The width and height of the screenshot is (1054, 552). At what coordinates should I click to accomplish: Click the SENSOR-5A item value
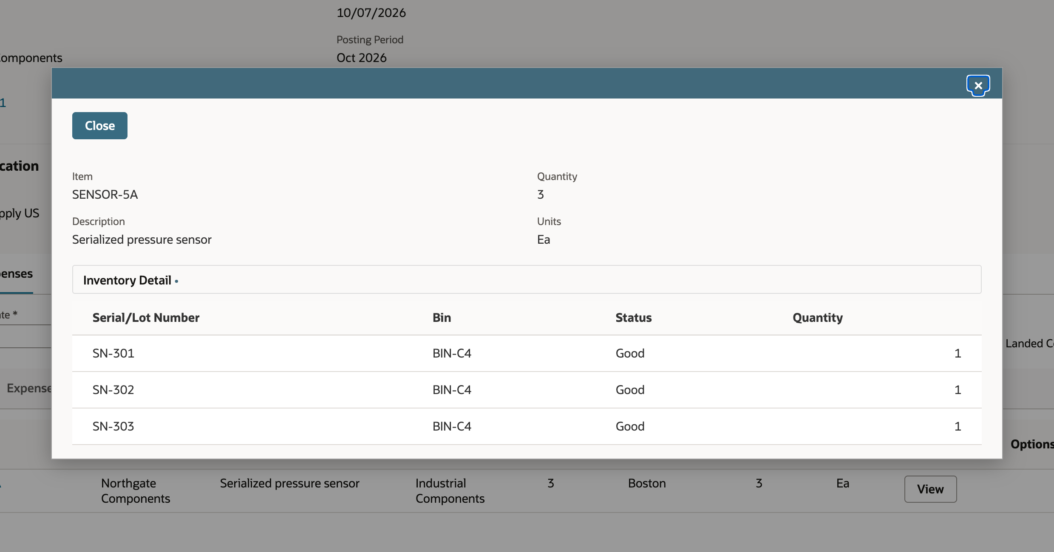click(x=105, y=194)
